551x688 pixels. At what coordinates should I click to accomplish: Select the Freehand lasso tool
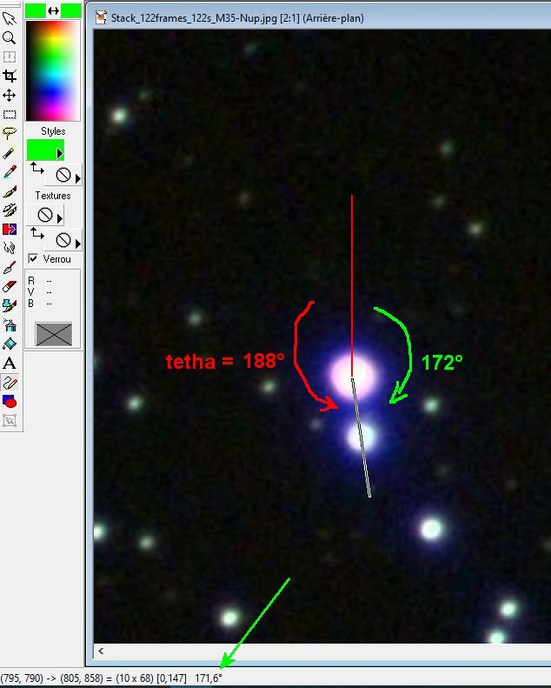10,133
